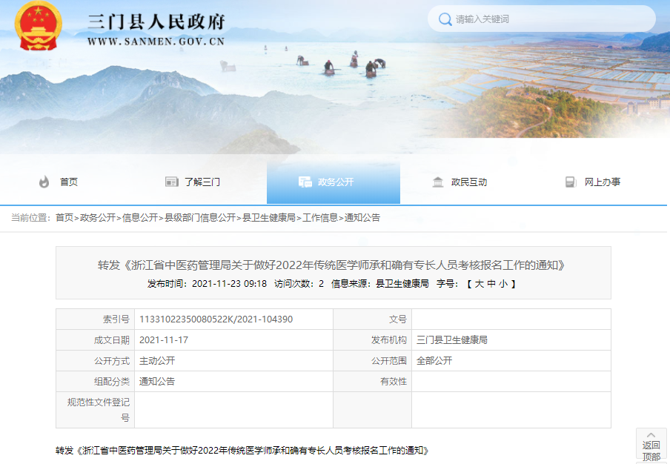Image resolution: width=670 pixels, height=464 pixels.
Task: Click the search magnifier icon
Action: [445, 19]
